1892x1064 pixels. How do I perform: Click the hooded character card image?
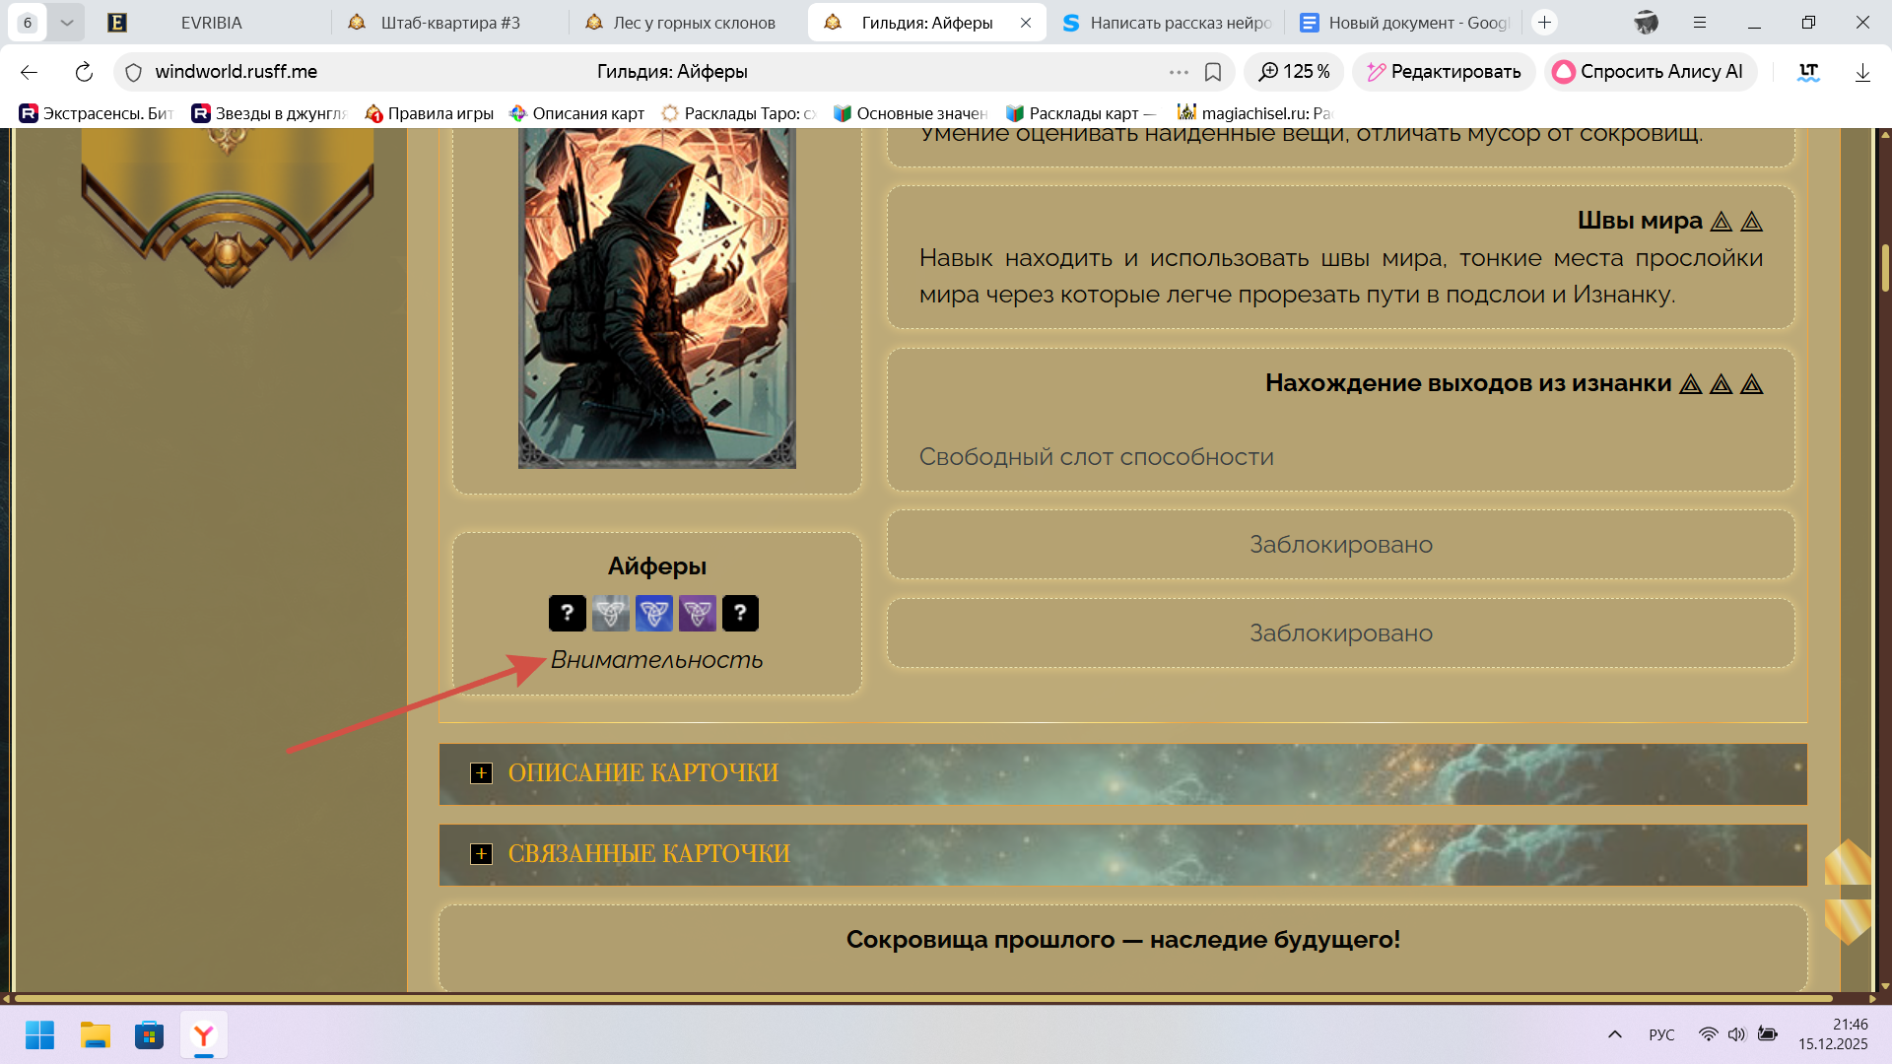(x=656, y=296)
